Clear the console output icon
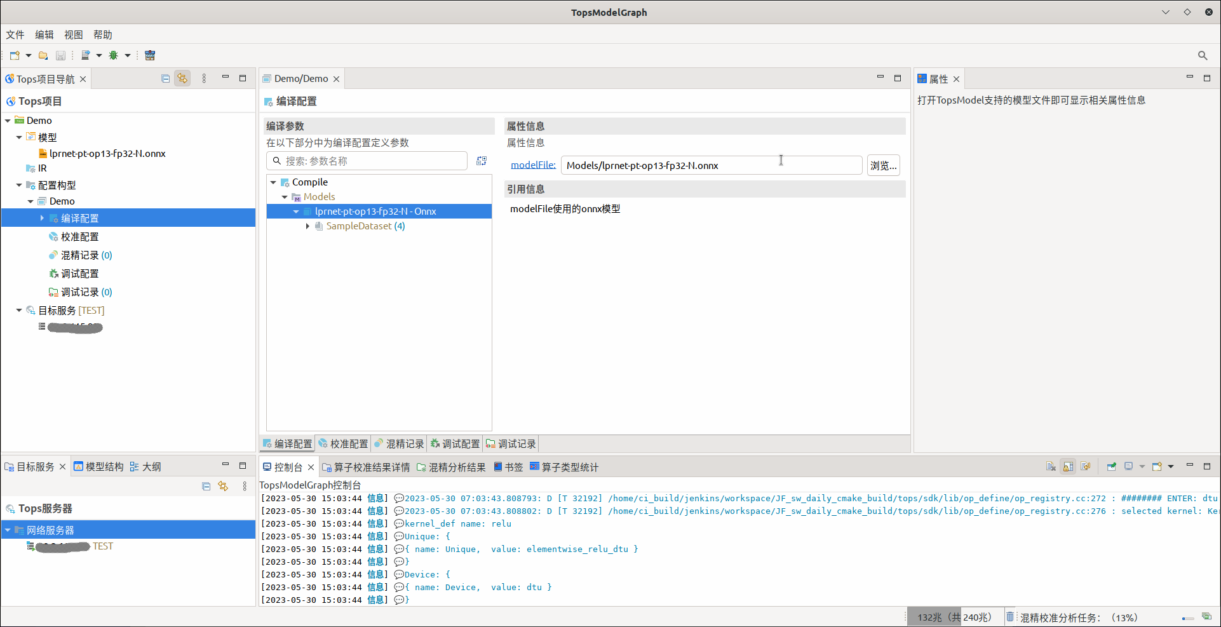The height and width of the screenshot is (627, 1221). click(1051, 466)
